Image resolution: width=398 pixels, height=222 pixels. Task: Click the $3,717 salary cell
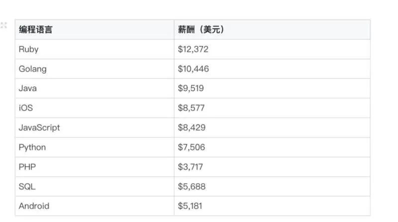(272, 167)
